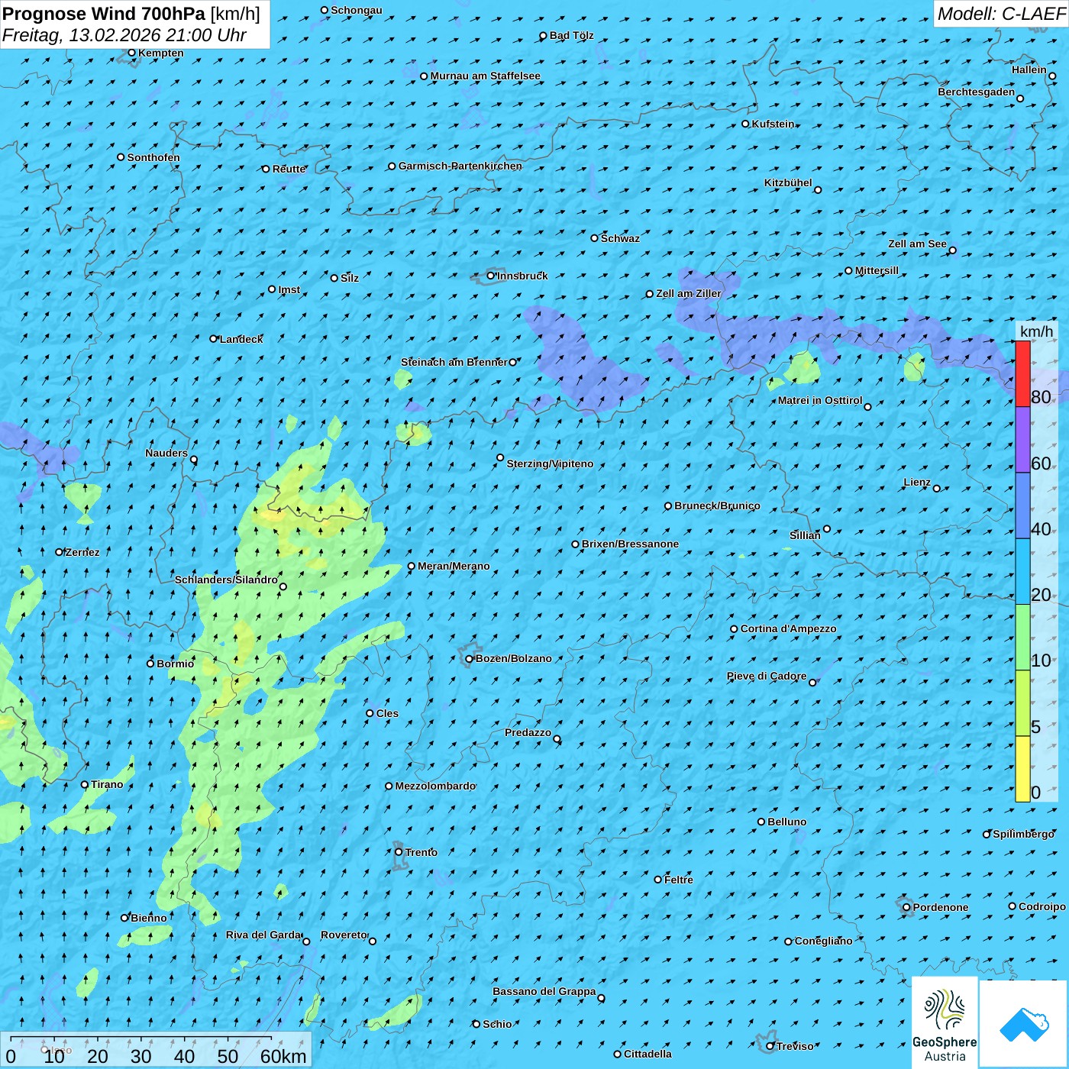Click the Trento city marker
Viewport: 1069px width, 1069px height.
pos(399,852)
